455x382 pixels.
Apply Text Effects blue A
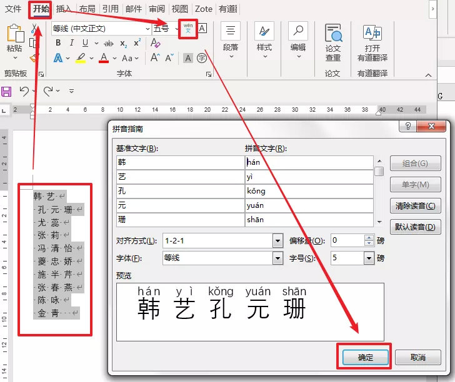click(58, 58)
